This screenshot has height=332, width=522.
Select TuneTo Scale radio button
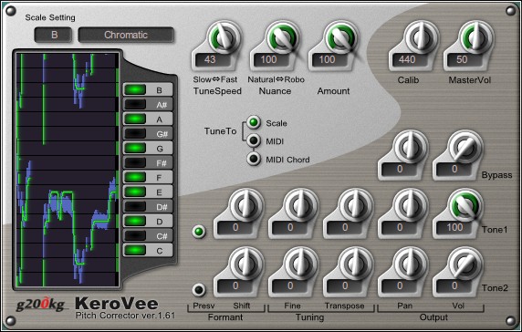pos(254,122)
